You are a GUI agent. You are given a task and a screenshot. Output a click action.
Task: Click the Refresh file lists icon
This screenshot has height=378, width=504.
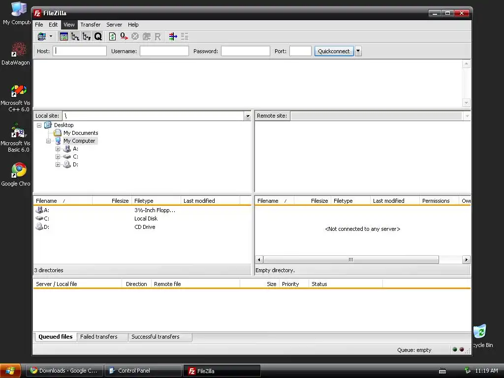pyautogui.click(x=112, y=36)
